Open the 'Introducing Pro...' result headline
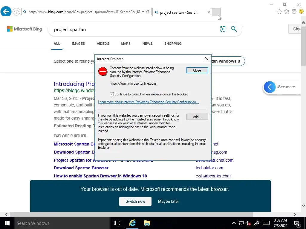 click(x=74, y=84)
